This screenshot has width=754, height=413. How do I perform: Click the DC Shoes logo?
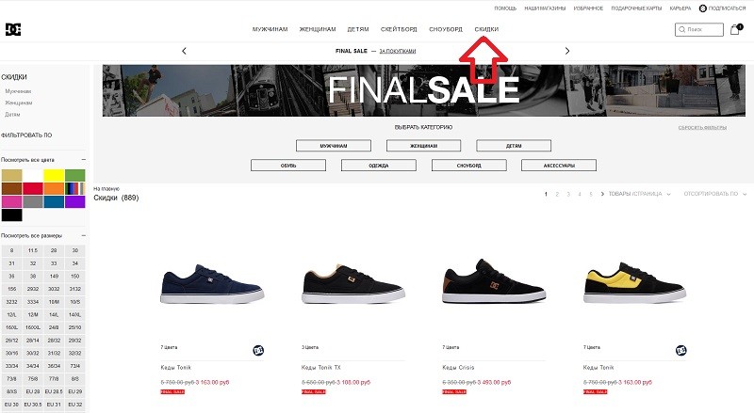click(x=13, y=29)
